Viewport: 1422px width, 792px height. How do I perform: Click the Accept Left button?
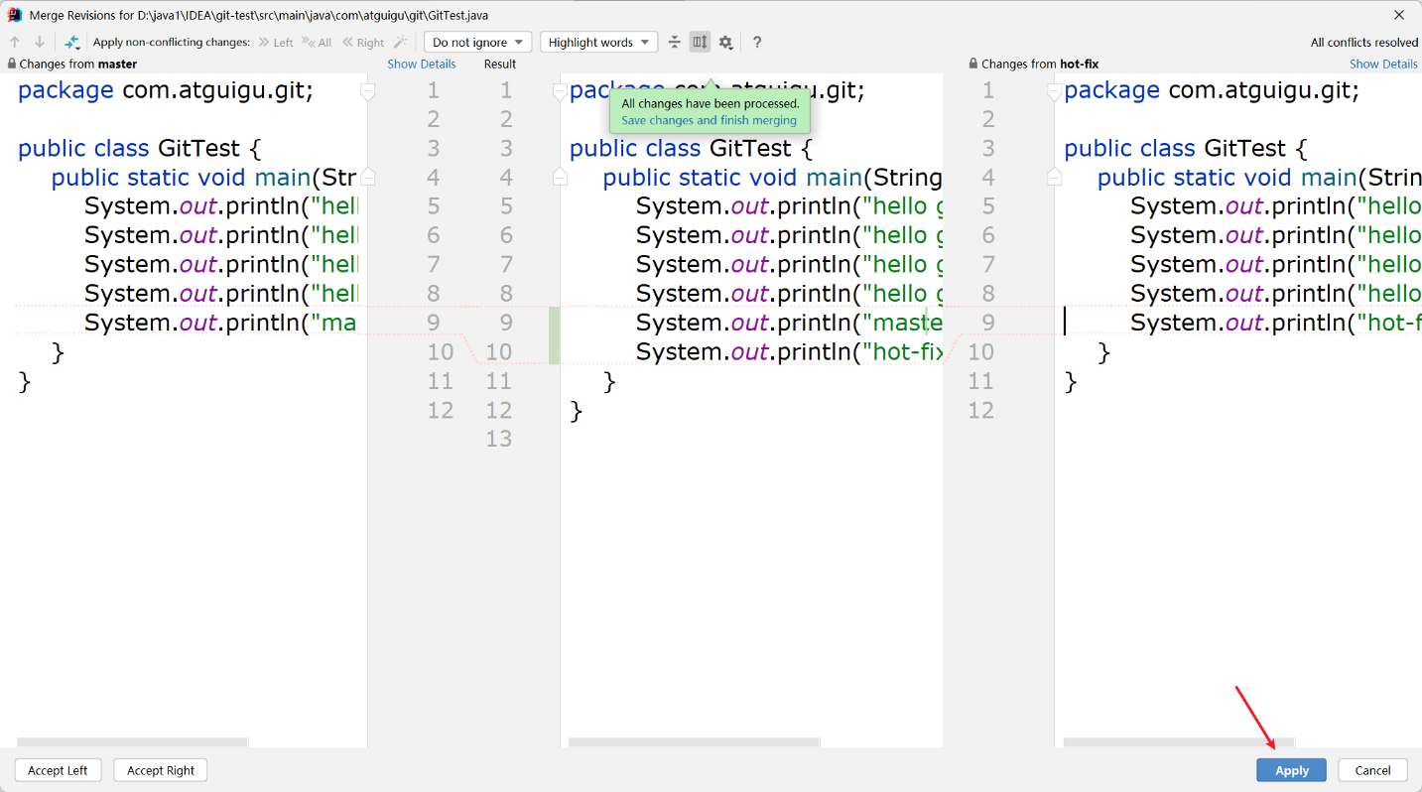(x=58, y=770)
